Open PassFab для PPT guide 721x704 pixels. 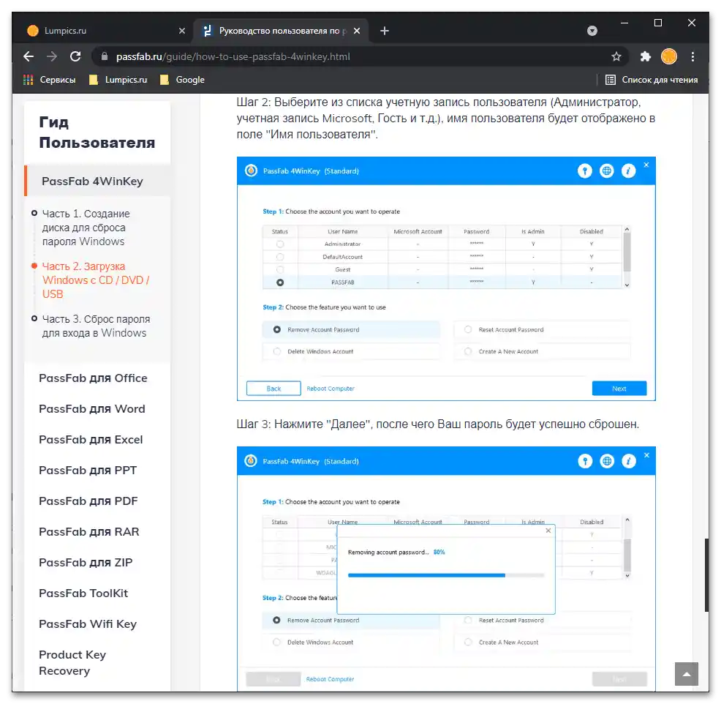(88, 471)
